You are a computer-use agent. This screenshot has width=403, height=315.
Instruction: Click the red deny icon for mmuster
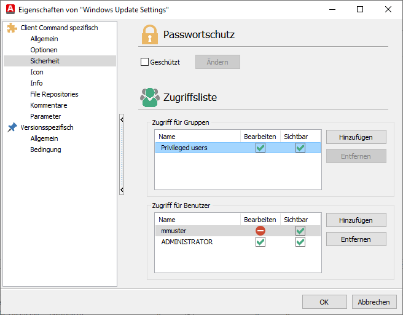coord(260,231)
